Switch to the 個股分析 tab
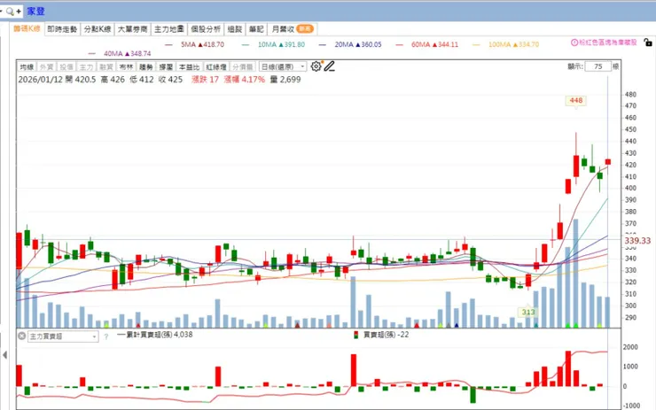 (x=206, y=29)
